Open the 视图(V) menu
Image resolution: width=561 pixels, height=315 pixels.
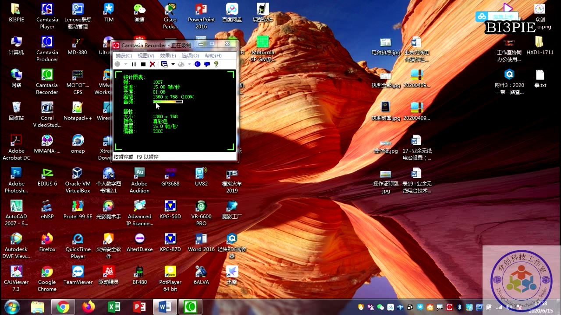pos(146,56)
